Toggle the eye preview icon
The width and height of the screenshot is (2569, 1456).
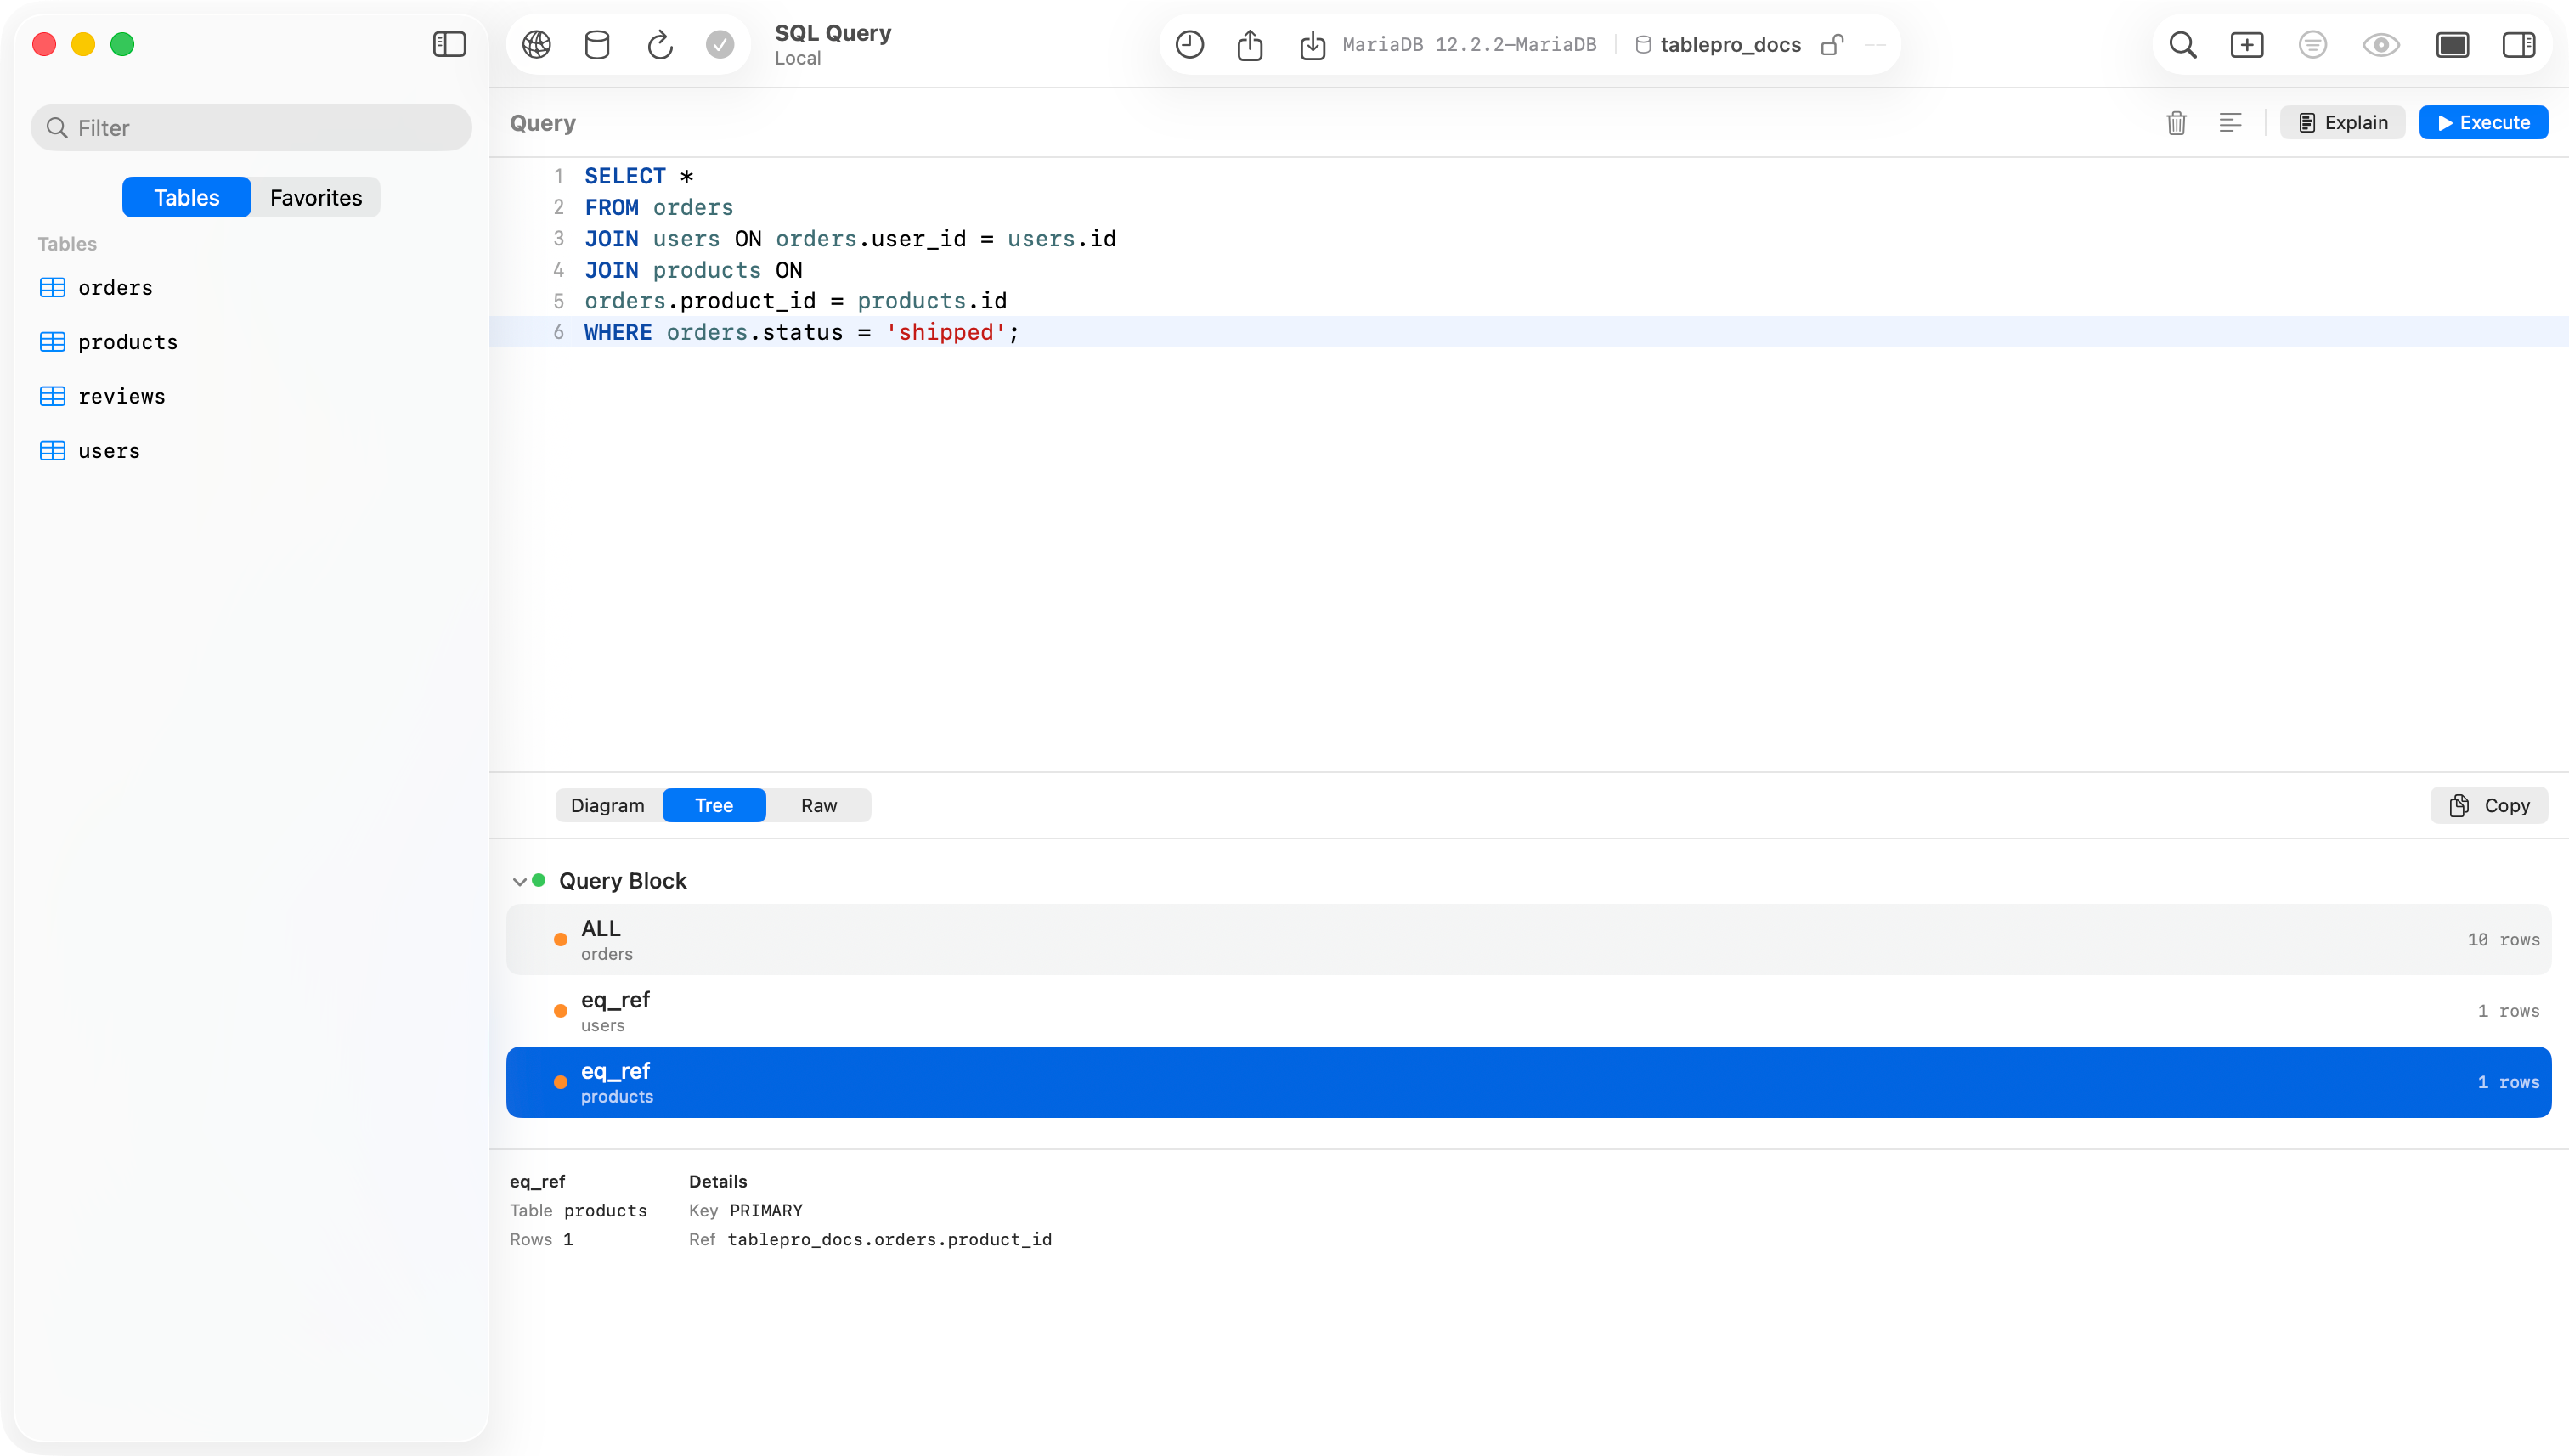2381,45
